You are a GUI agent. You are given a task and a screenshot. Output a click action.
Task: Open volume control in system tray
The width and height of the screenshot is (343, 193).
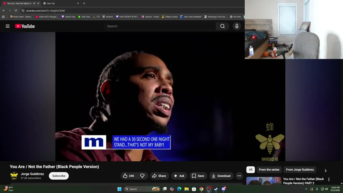coord(326,189)
